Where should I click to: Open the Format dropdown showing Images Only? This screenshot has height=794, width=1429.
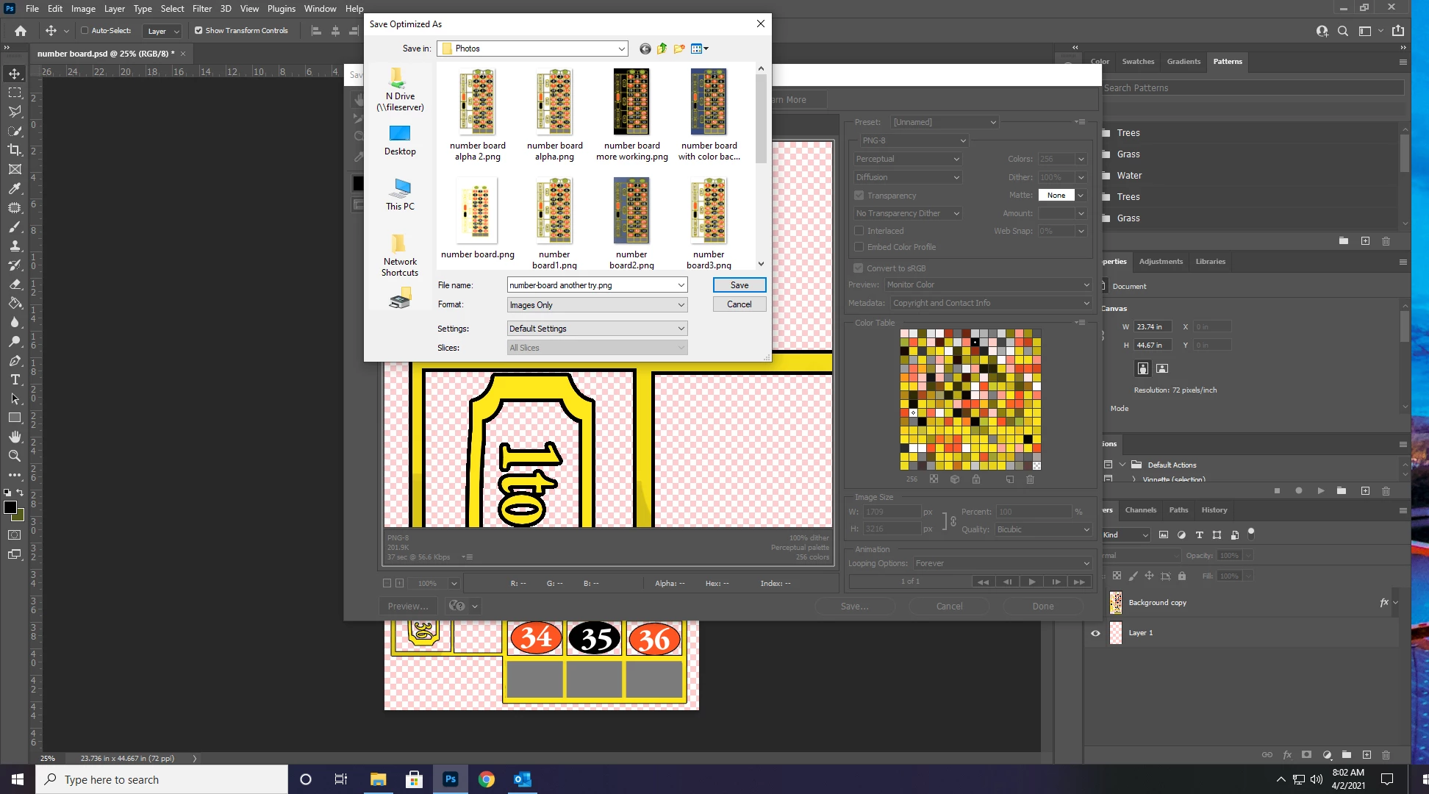coord(597,304)
